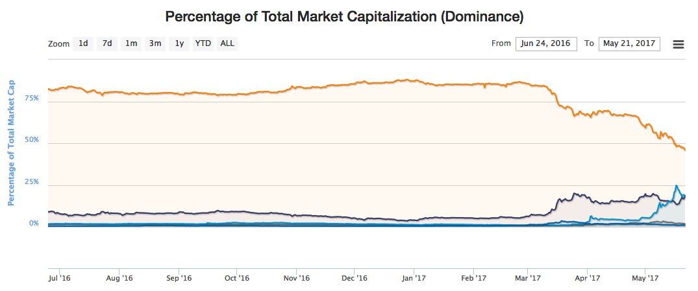The image size is (698, 291).
Task: Open the chart hamburger context menu
Action: point(679,44)
